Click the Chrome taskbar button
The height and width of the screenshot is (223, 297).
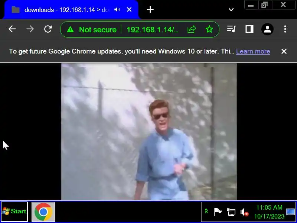point(43,212)
